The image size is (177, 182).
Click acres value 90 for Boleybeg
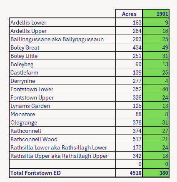[129, 64]
